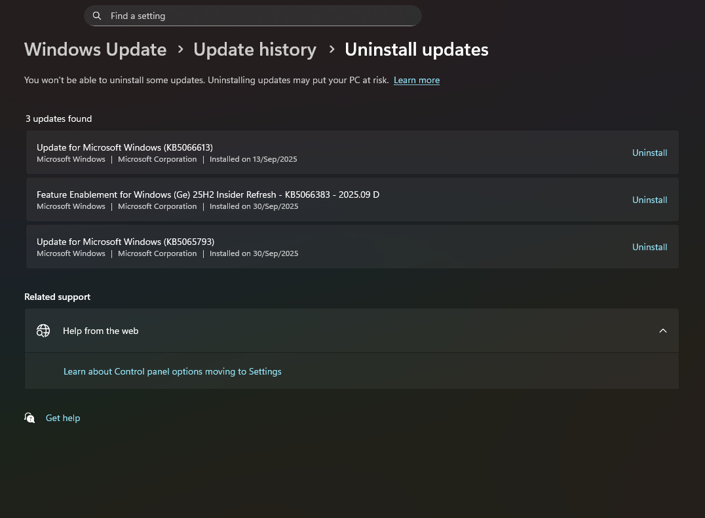Screen dimensions: 705x518
Task: Select the KB5066613 update row
Action: [x=352, y=153]
